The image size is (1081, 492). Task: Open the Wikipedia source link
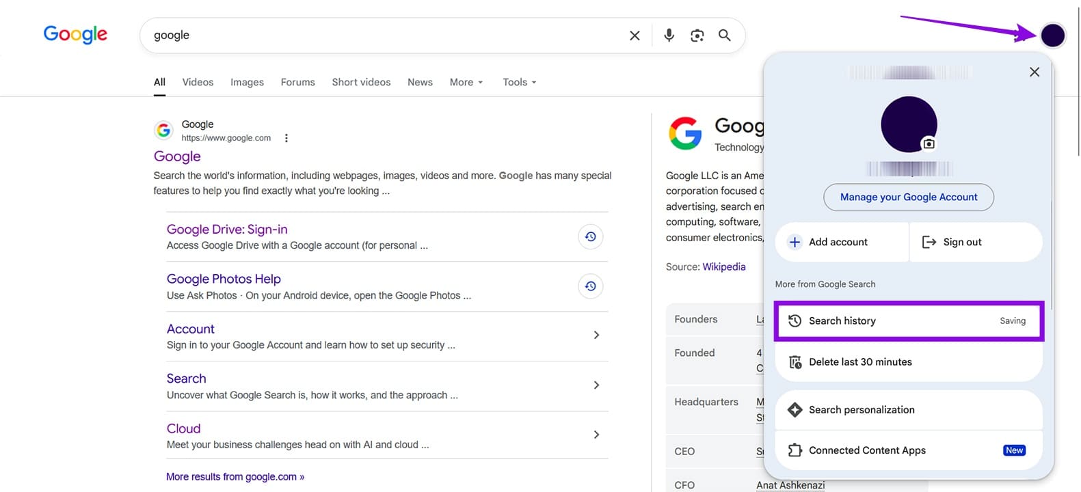point(724,266)
